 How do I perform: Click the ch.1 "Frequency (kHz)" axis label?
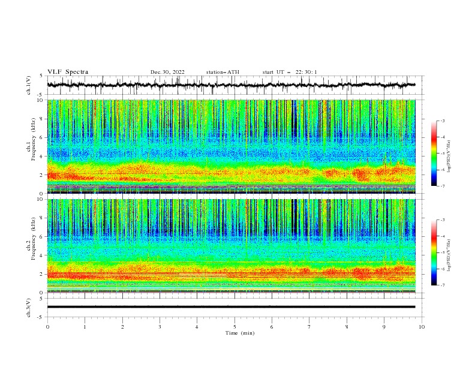[34, 139]
